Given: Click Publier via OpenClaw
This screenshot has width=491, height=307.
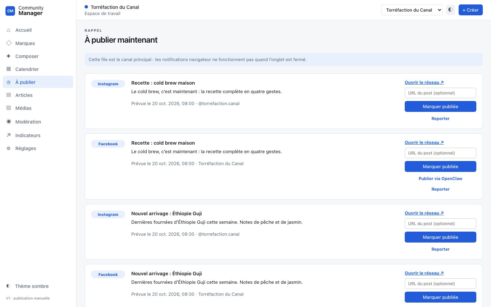Looking at the screenshot, I should 441,179.
